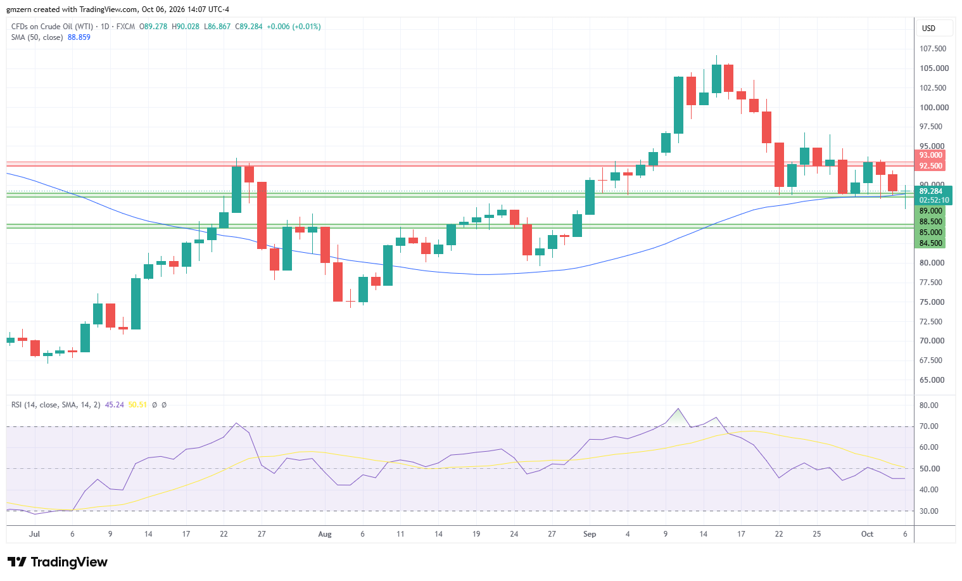Click the current price label 89.284

(x=931, y=191)
